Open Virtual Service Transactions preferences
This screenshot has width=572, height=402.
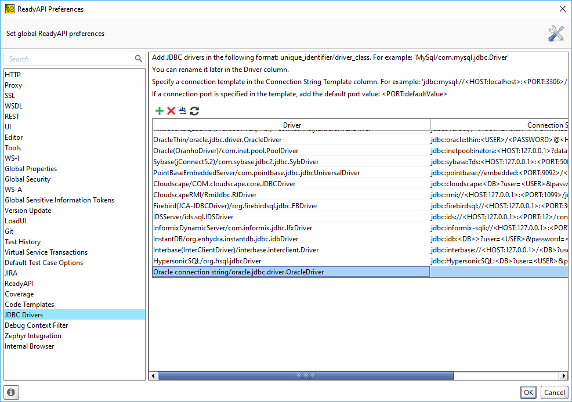pyautogui.click(x=74, y=252)
